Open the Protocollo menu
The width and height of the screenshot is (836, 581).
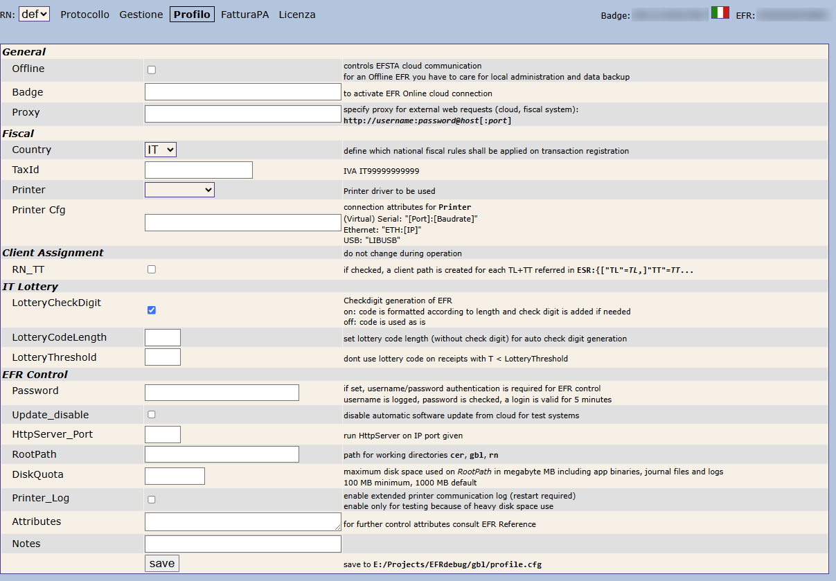85,15
